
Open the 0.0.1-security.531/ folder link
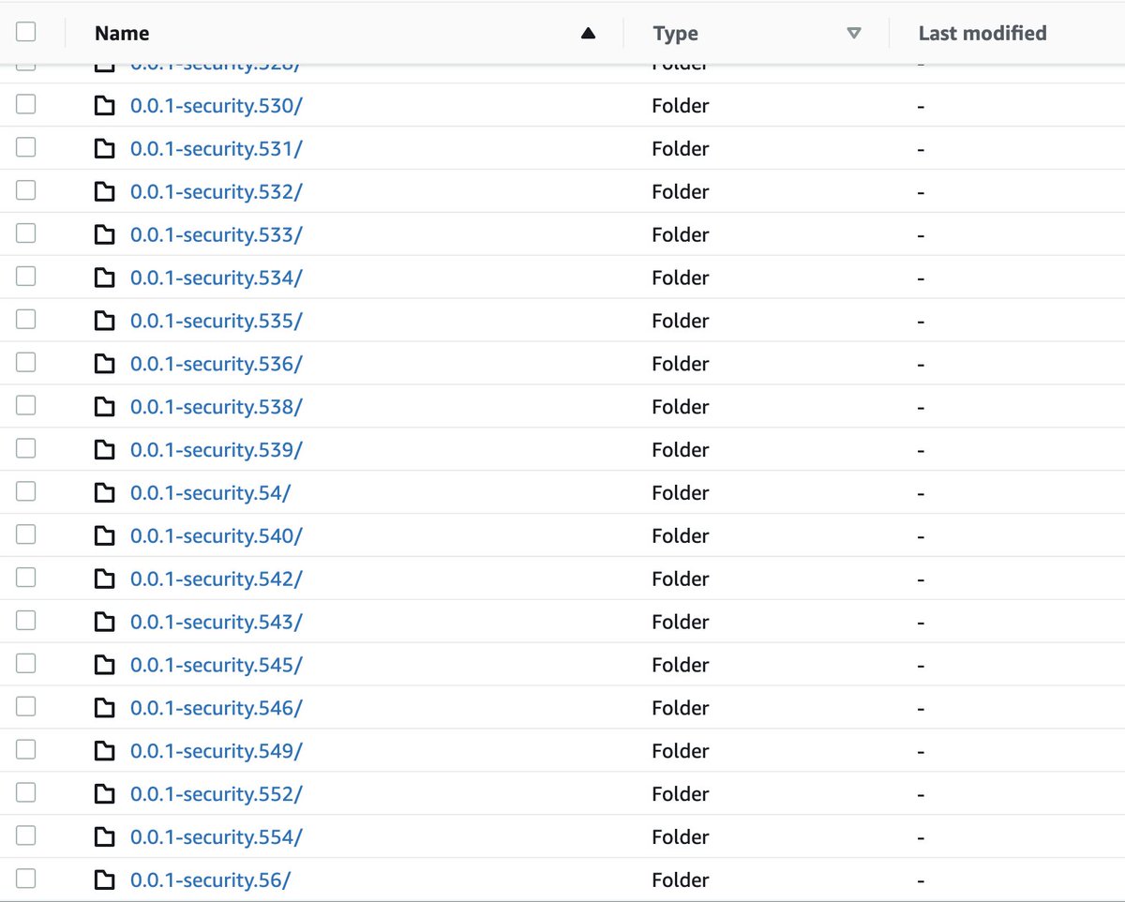click(x=217, y=149)
